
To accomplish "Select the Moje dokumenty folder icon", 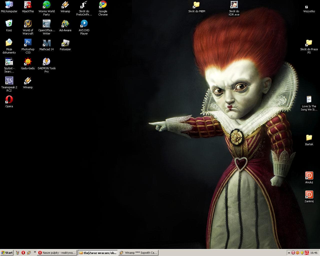I will coord(9,46).
